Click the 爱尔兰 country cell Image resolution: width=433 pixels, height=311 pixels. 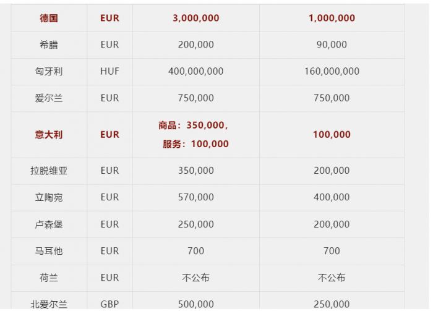49,98
